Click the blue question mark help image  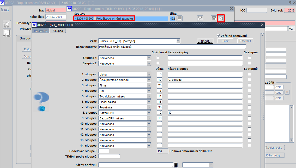click(41, 102)
